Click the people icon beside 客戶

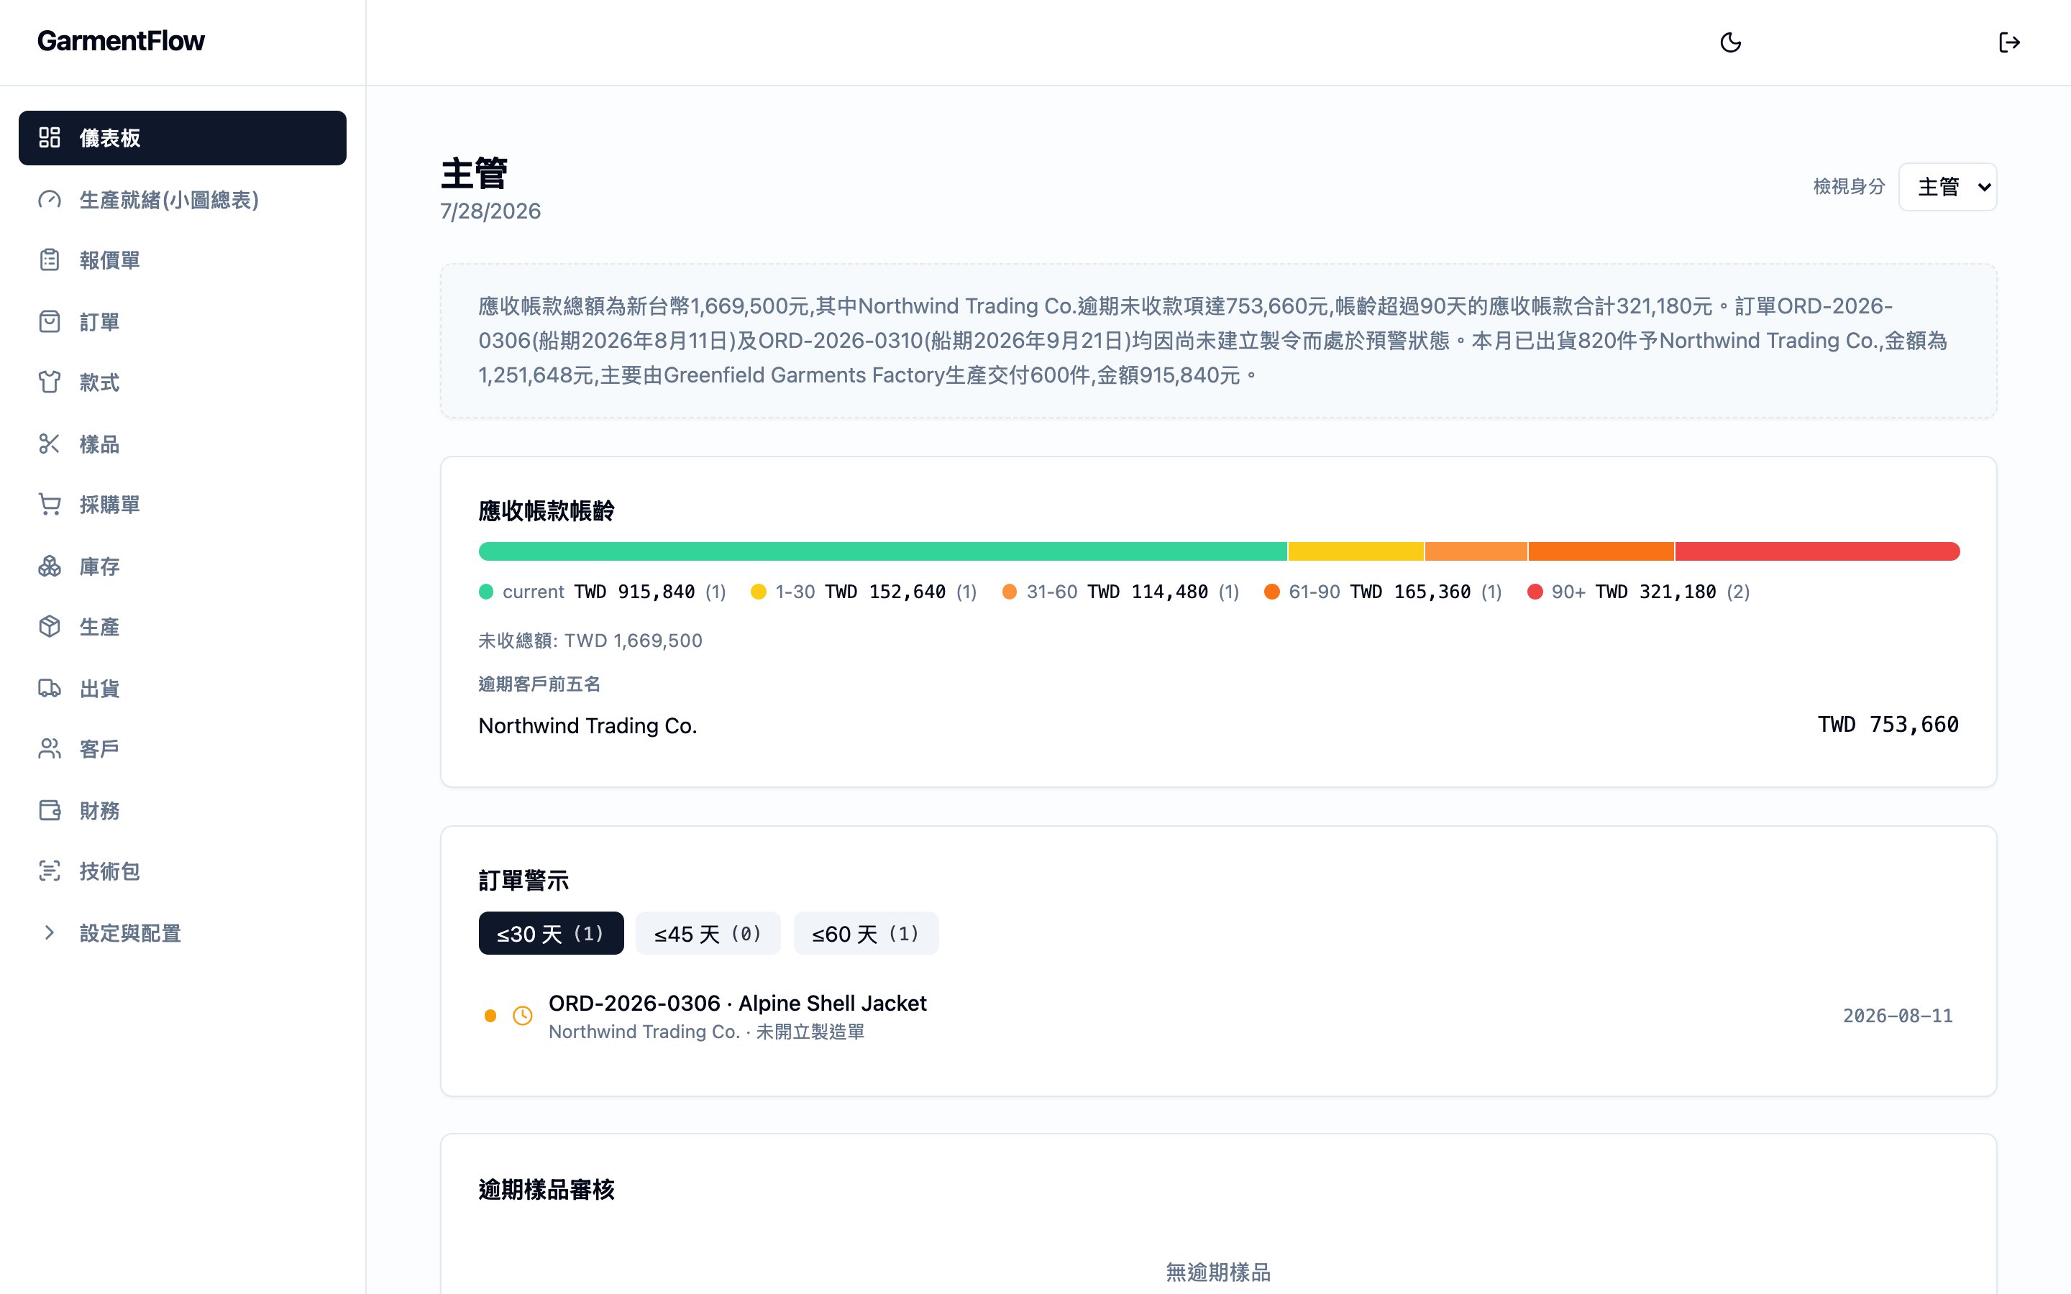(50, 749)
